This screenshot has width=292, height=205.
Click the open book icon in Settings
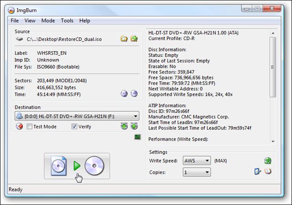(268, 172)
